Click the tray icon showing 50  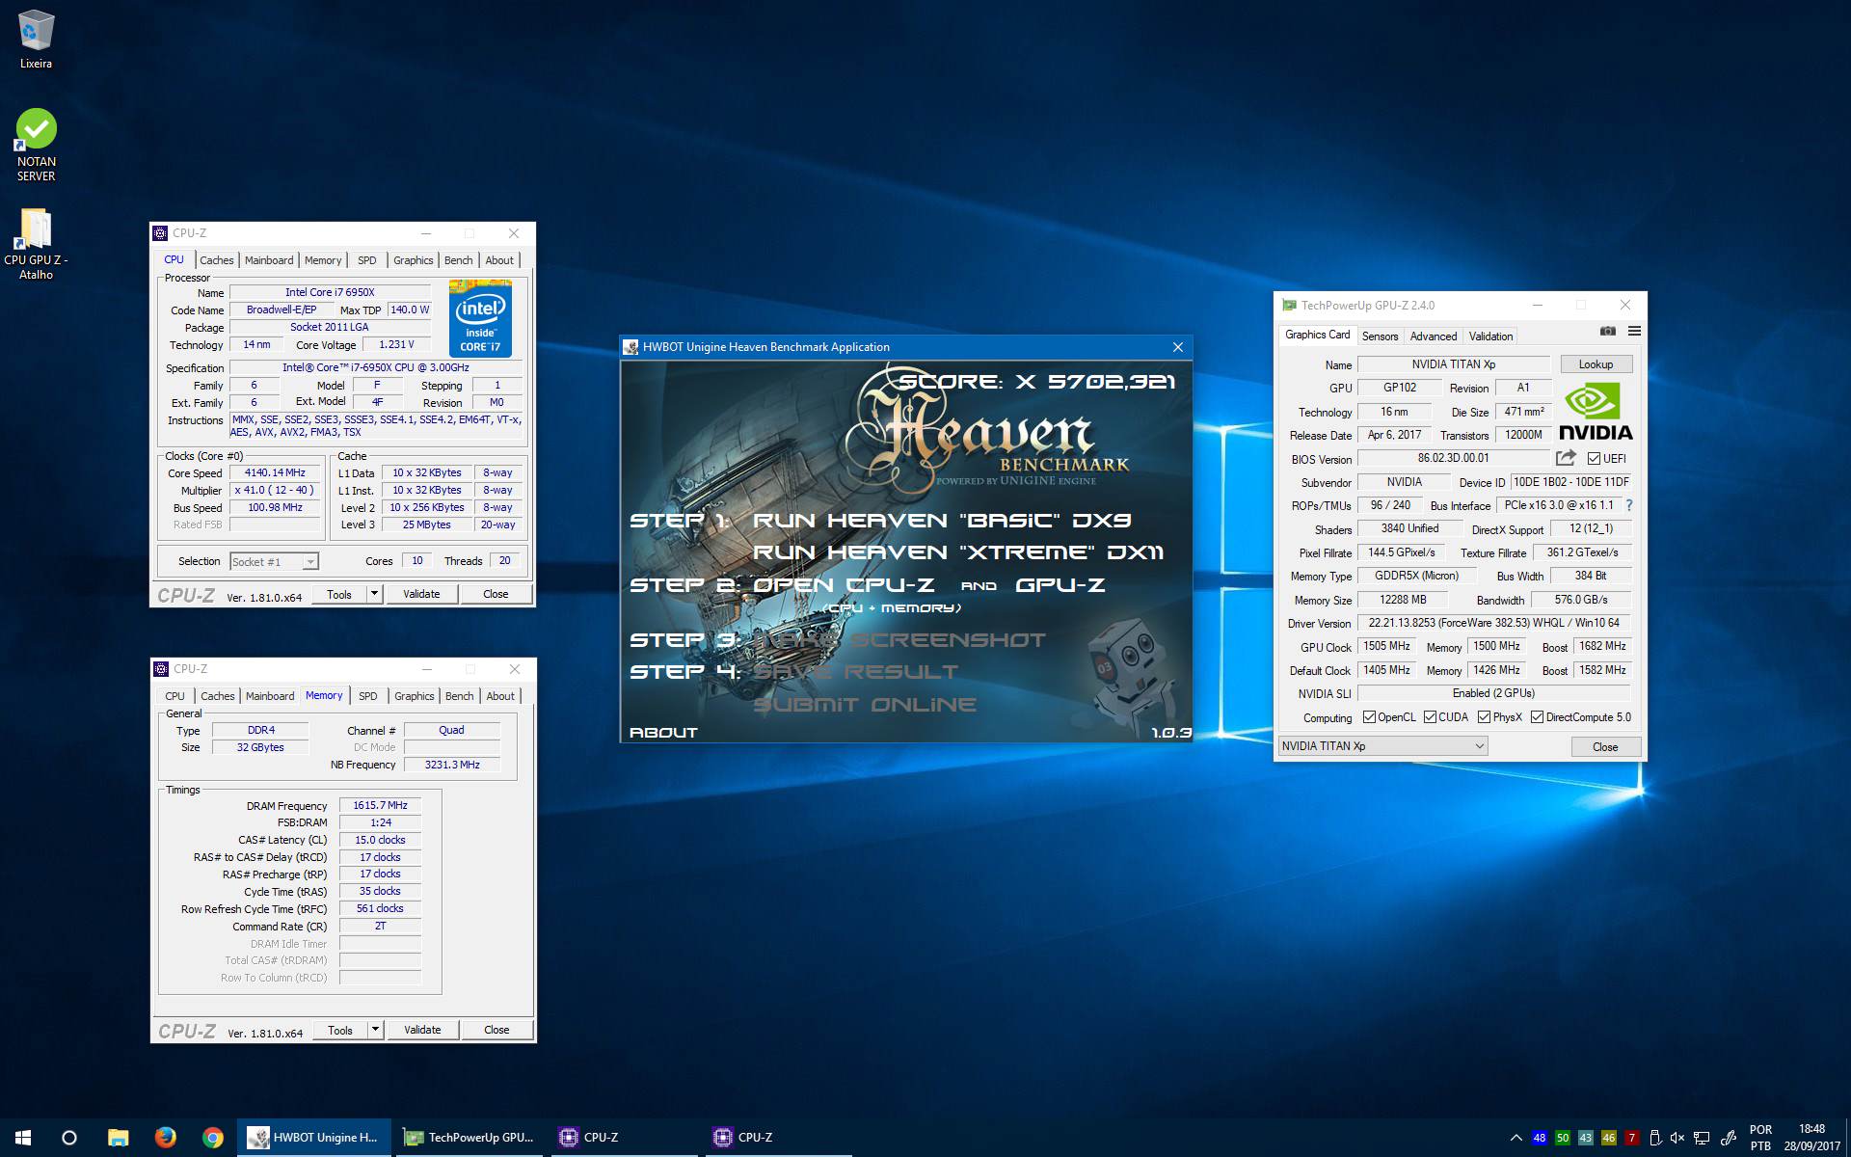(x=1563, y=1138)
